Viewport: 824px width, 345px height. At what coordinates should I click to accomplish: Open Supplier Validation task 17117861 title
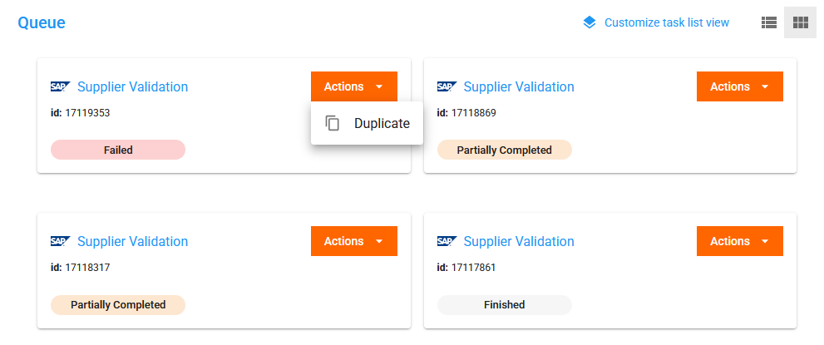(519, 241)
